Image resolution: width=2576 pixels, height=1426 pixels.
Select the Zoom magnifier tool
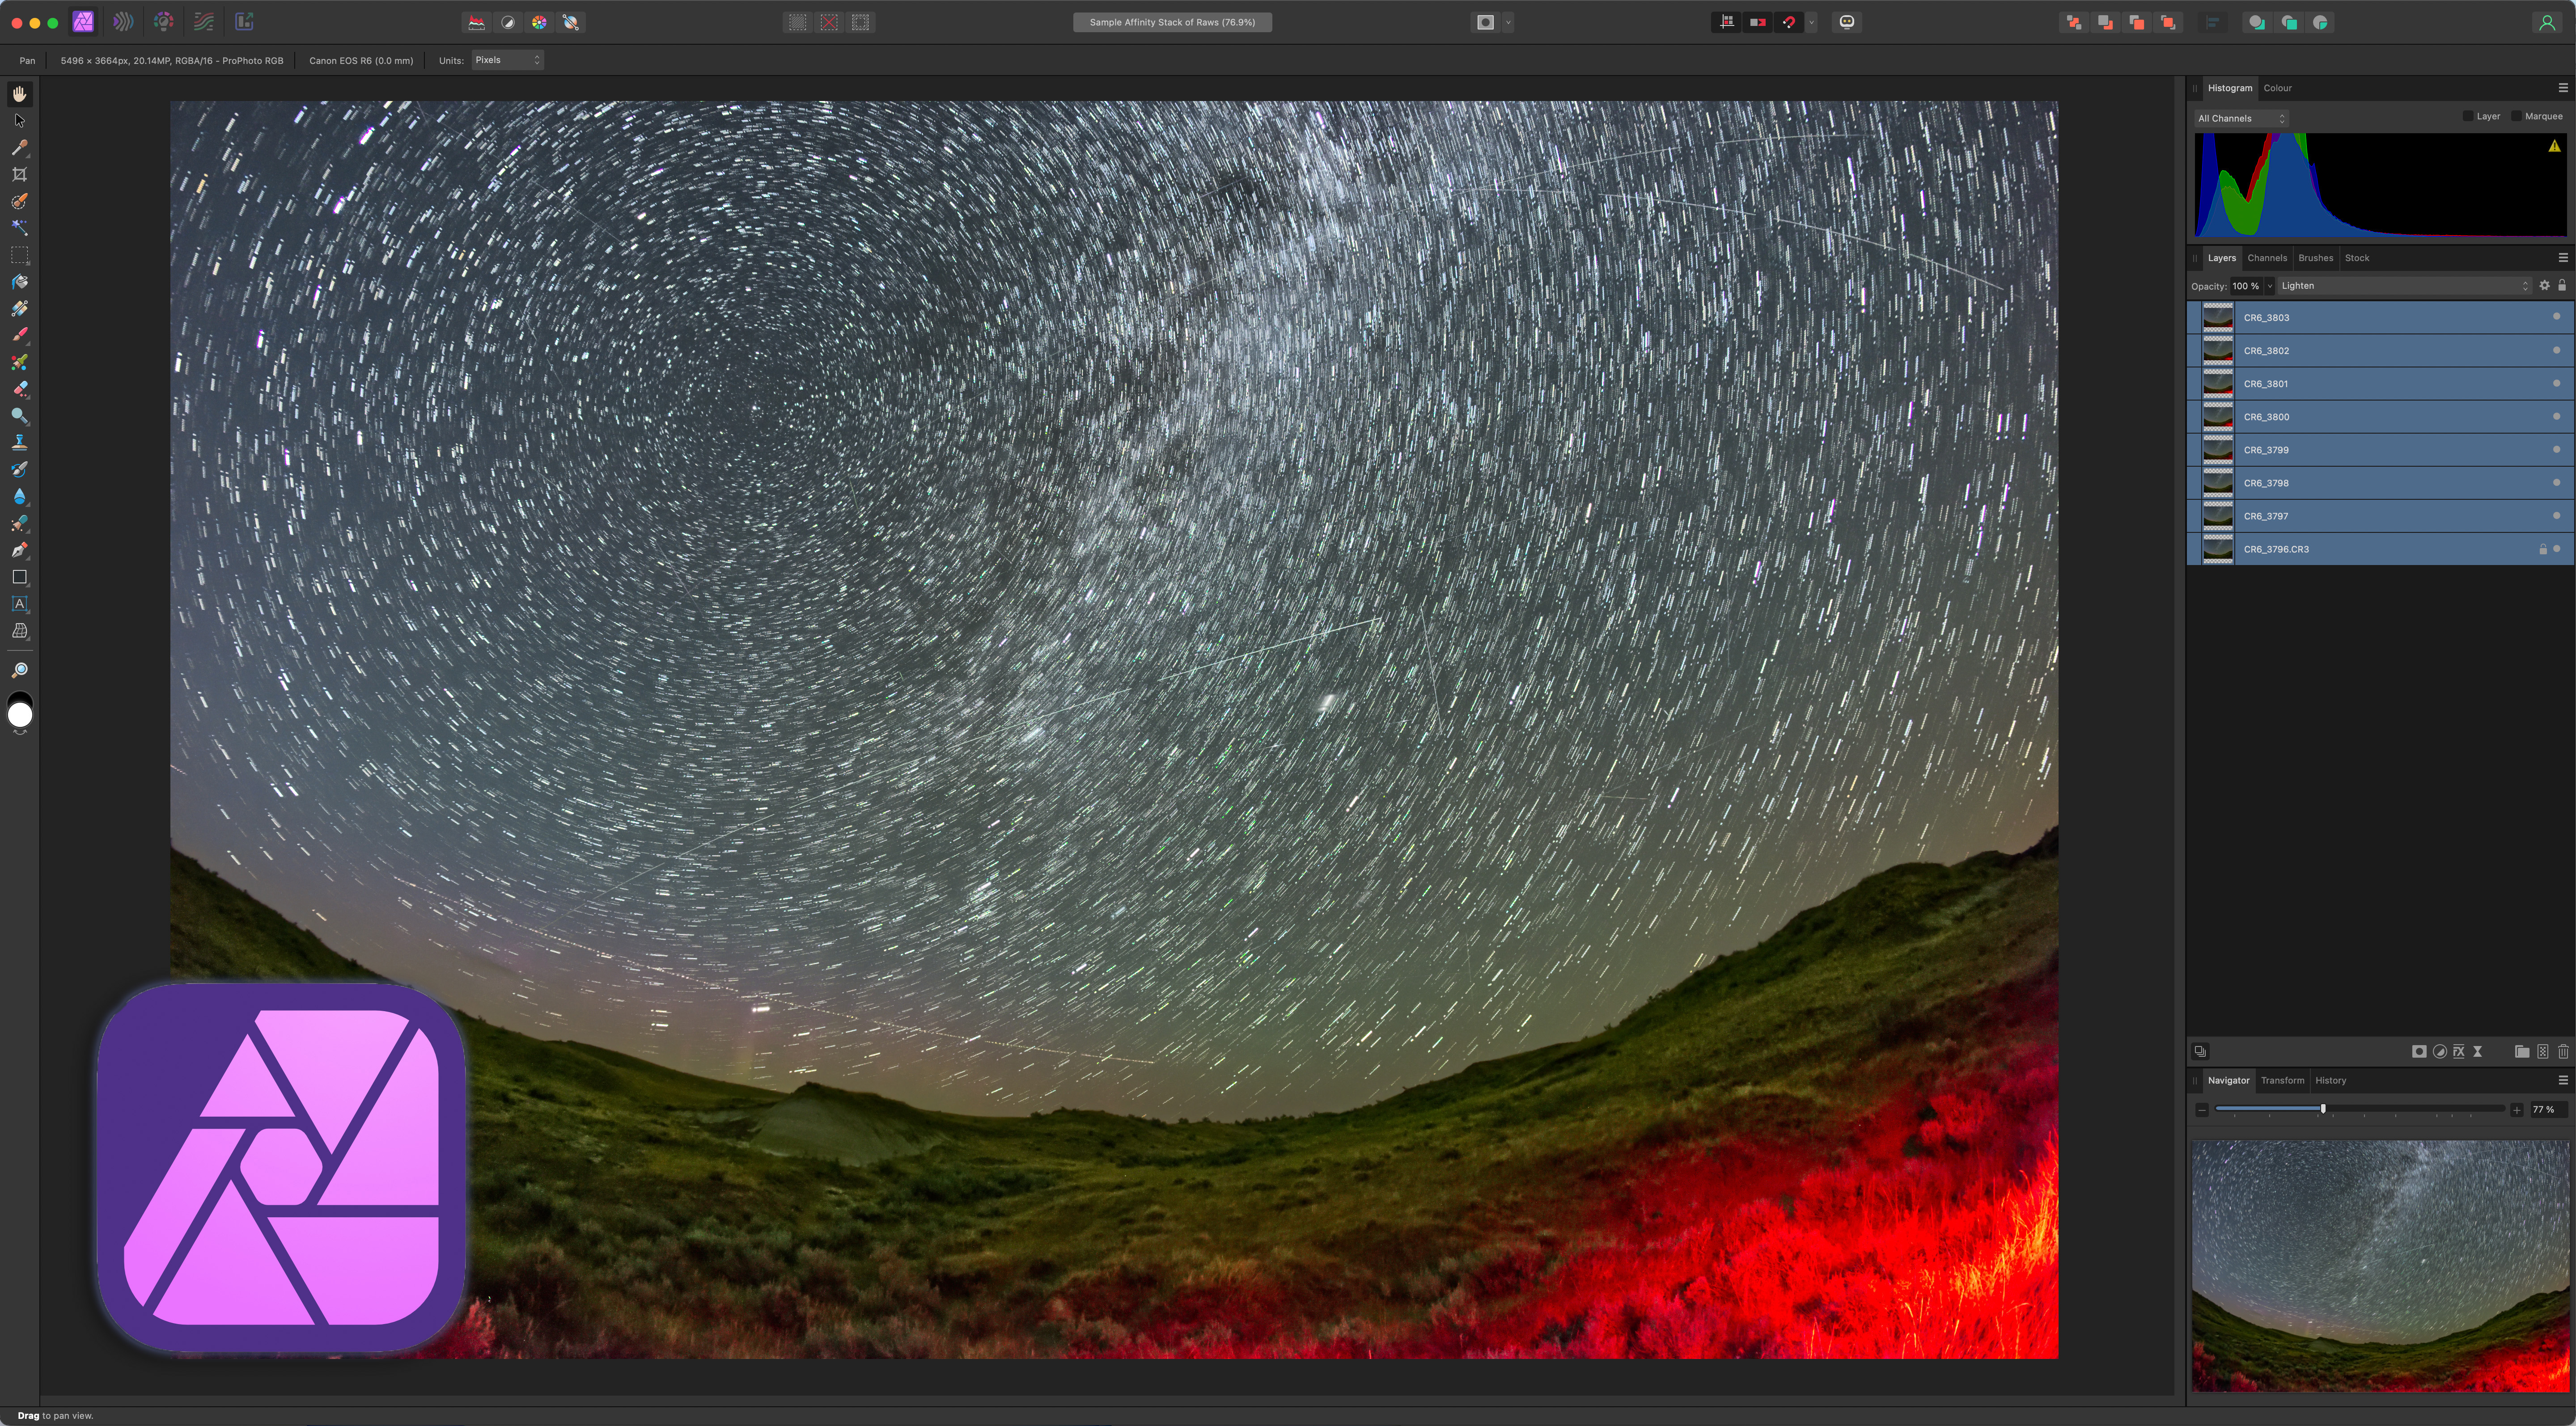coord(19,671)
